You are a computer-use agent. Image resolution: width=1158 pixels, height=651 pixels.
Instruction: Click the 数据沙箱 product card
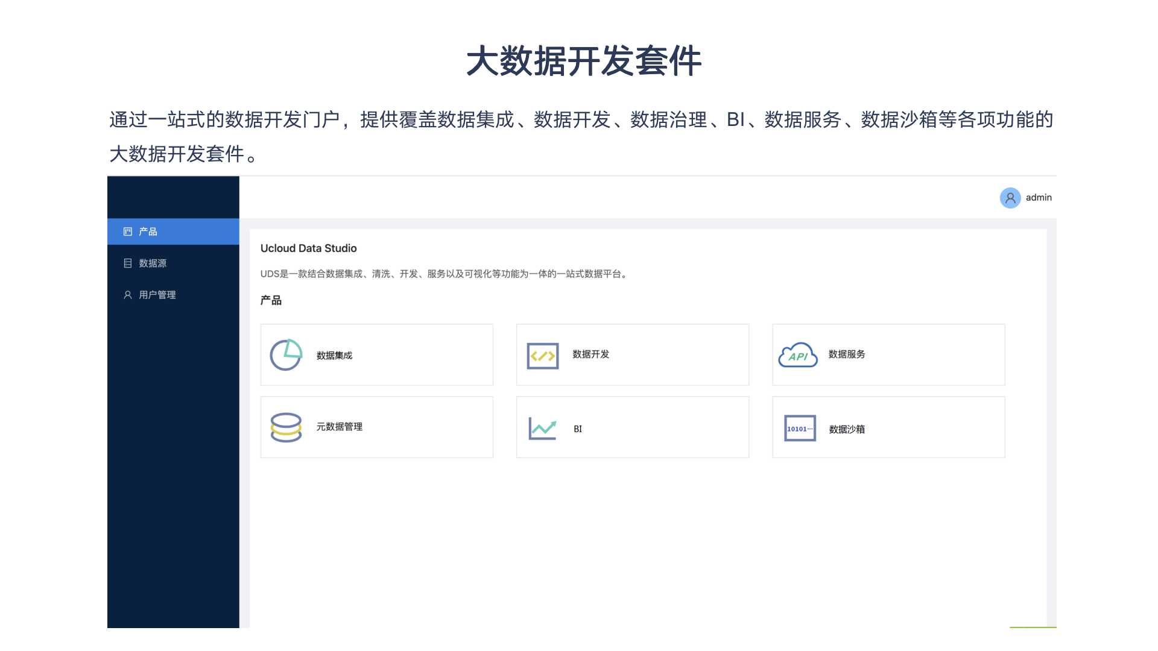pos(888,427)
